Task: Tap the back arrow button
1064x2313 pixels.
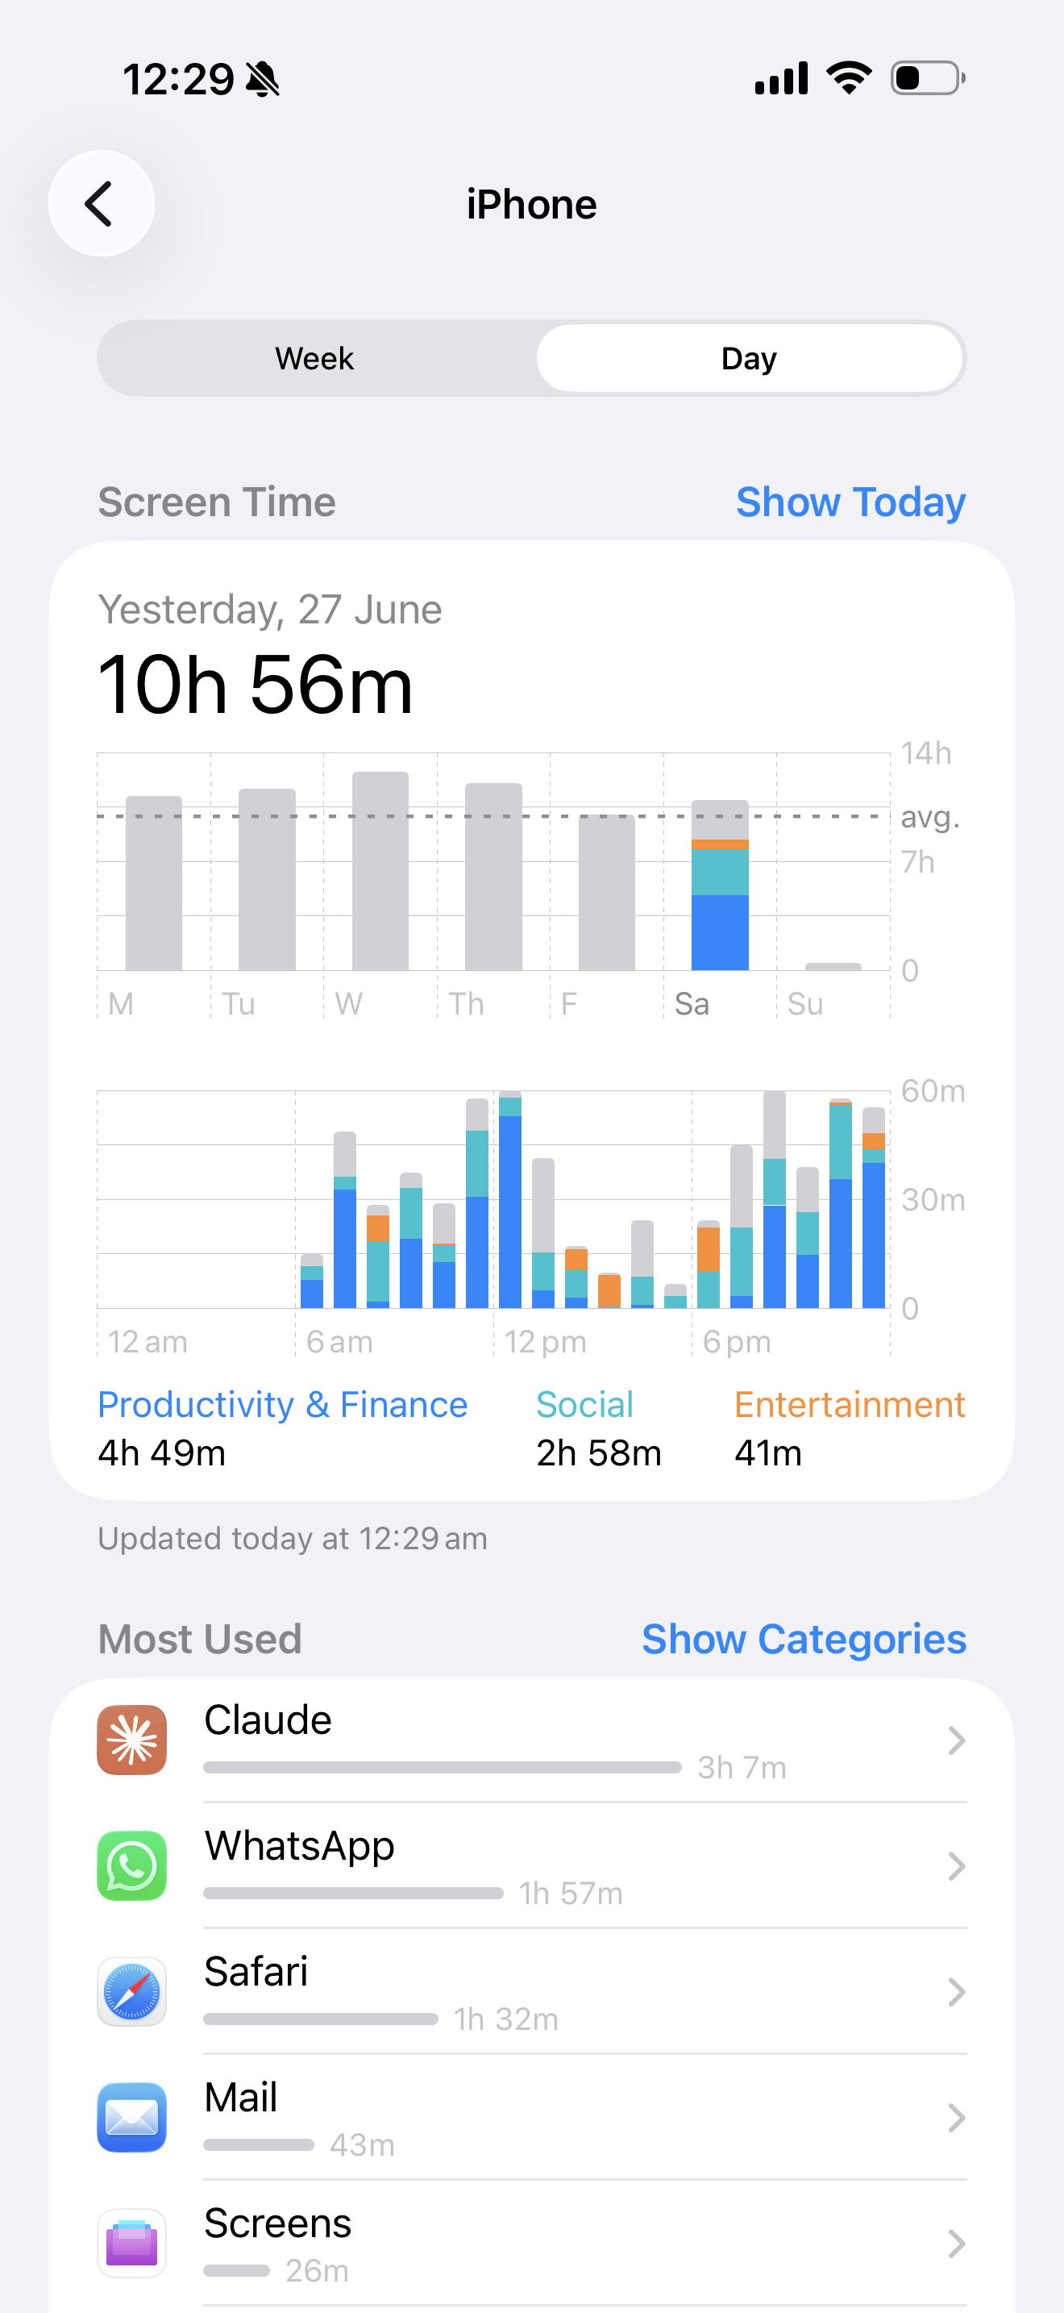Action: coord(102,203)
